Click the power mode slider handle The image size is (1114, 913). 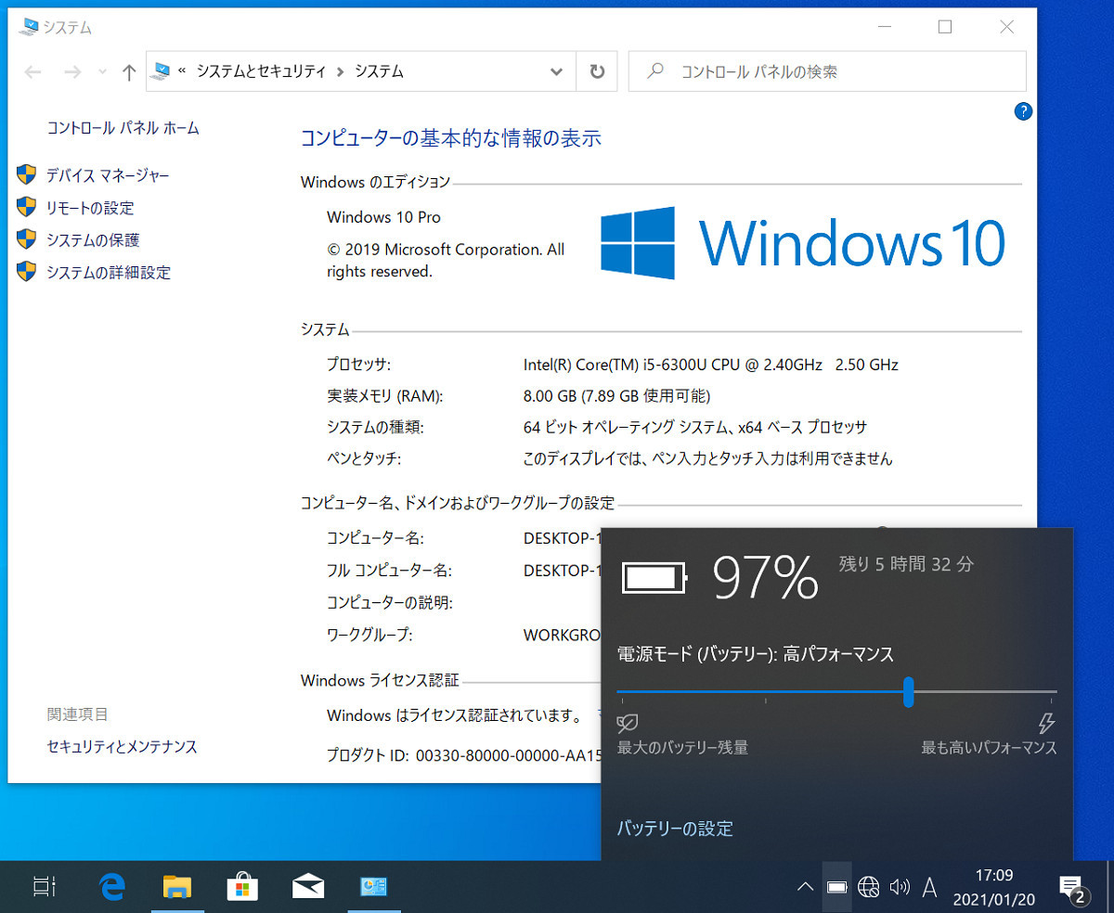pos(909,691)
